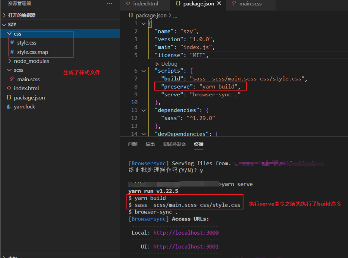Click the hash icon beside style.css.map
The image size is (348, 258).
click(12, 52)
